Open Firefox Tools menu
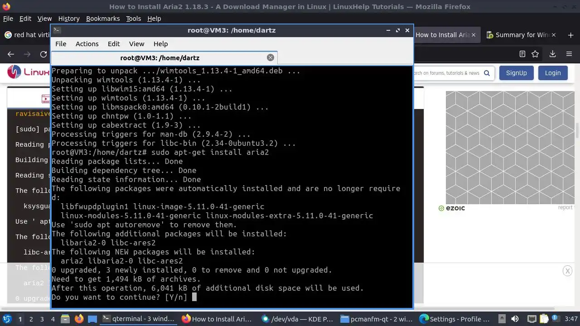 point(134,19)
